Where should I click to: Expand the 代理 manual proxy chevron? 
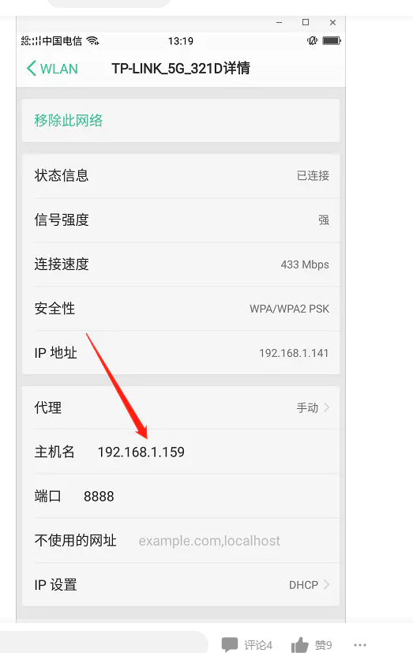pos(326,407)
